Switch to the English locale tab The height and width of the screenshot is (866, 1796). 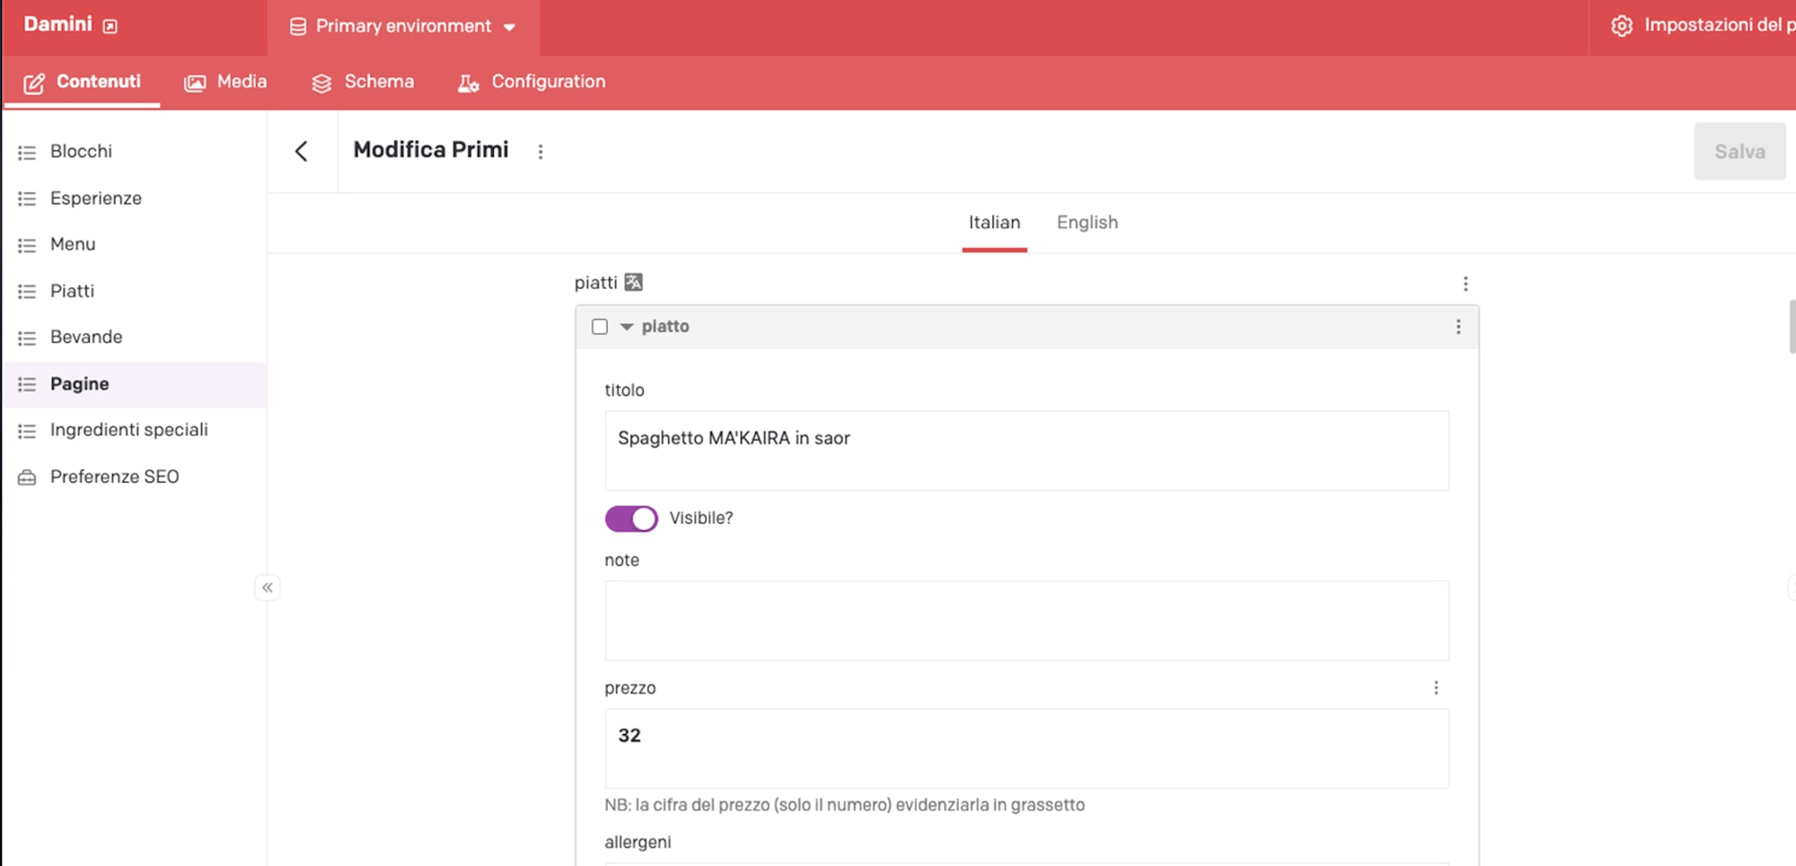1087,223
